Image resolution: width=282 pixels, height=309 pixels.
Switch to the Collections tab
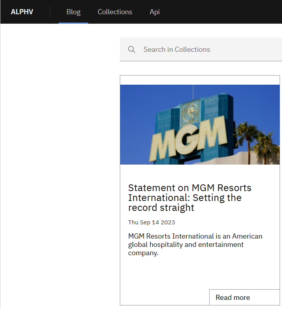click(115, 12)
